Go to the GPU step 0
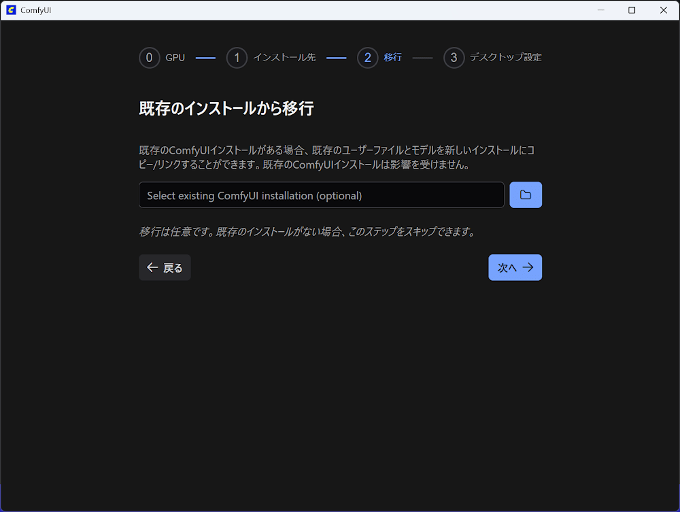Image resolution: width=680 pixels, height=512 pixels. point(162,58)
